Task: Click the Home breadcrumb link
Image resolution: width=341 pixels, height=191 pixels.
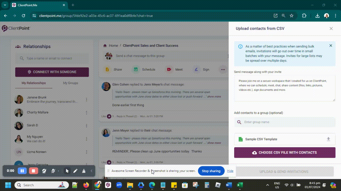Action: tap(113, 46)
